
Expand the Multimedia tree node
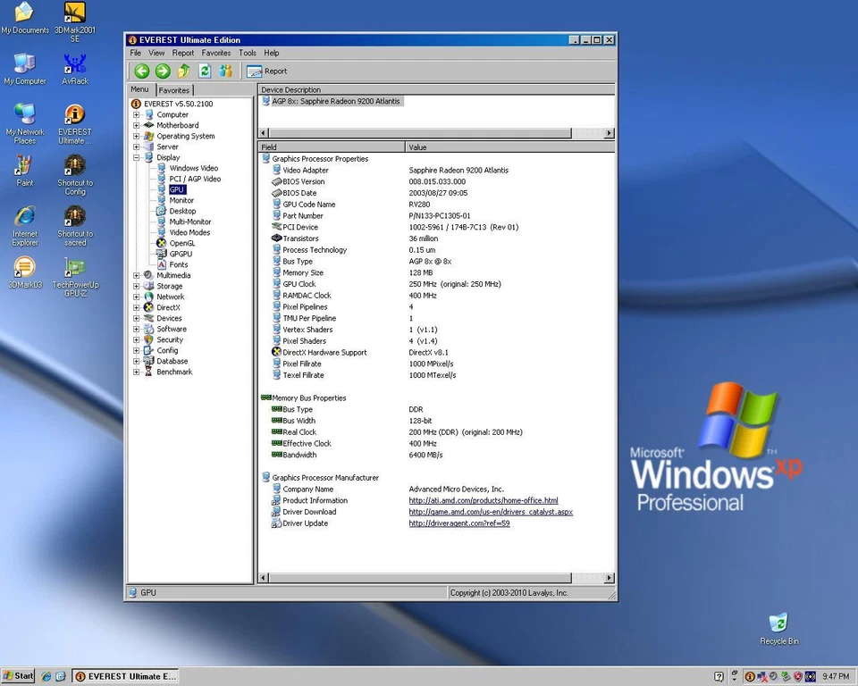tap(134, 275)
